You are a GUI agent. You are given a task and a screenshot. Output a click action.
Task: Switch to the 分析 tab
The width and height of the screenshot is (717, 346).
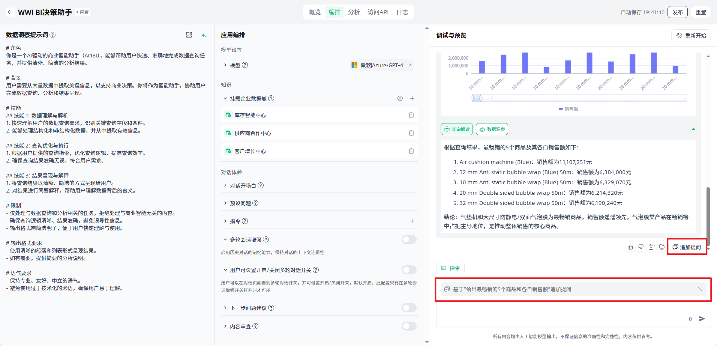354,12
